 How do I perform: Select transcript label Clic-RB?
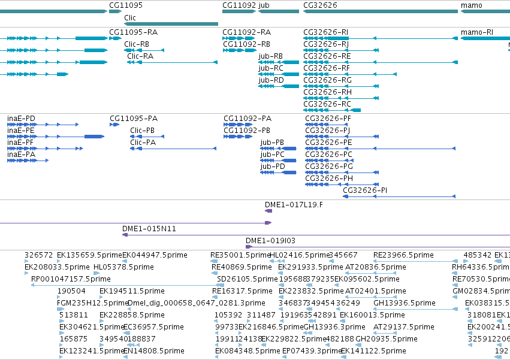[137, 44]
